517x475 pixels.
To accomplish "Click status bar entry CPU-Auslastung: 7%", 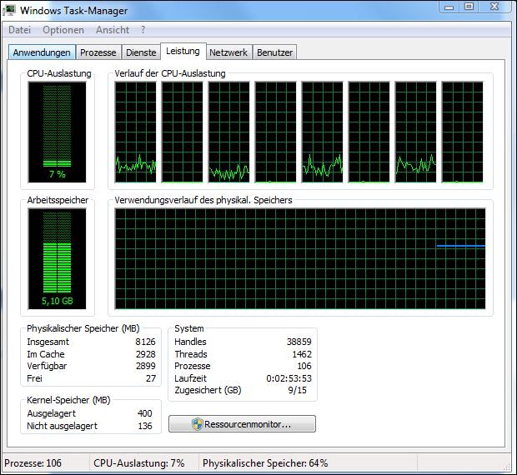I will click(138, 463).
